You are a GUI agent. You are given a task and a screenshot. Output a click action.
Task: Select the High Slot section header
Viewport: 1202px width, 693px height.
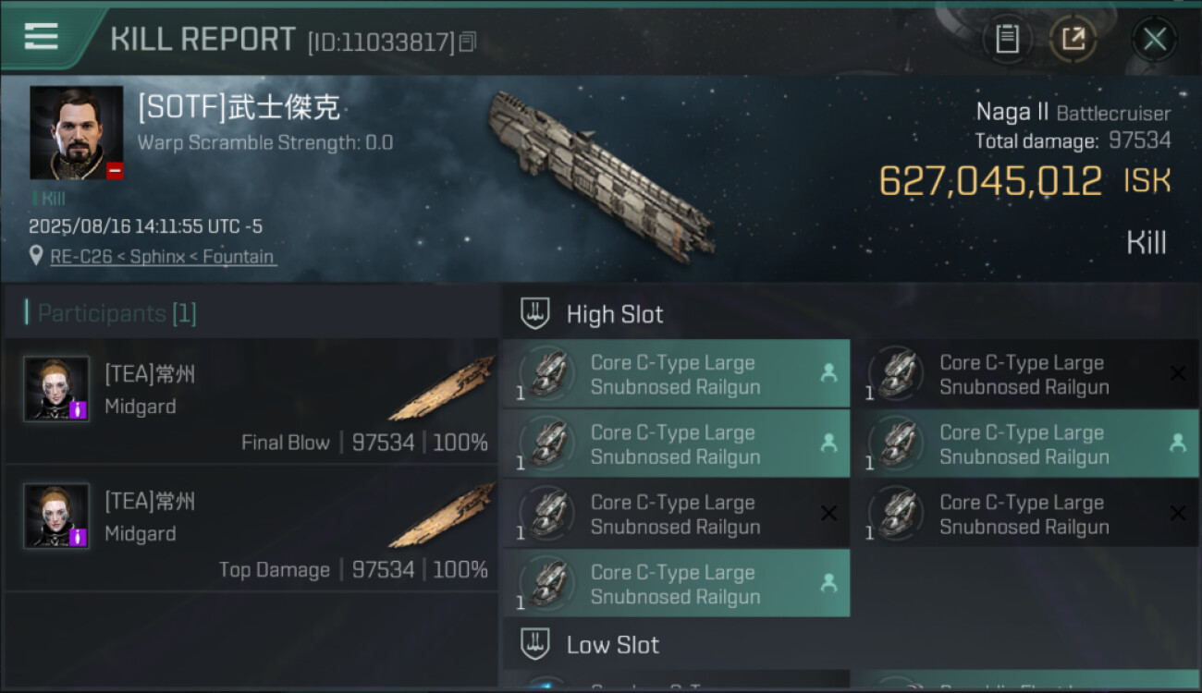point(614,314)
